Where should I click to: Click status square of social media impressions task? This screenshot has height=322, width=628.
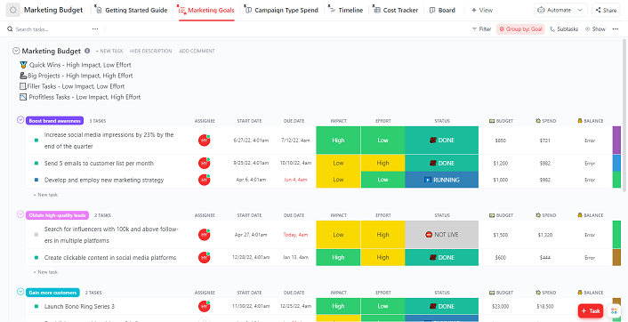pyautogui.click(x=36, y=141)
